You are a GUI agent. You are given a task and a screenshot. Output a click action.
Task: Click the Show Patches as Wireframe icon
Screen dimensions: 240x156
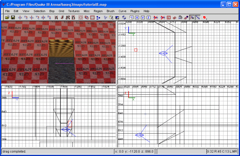click(174, 18)
